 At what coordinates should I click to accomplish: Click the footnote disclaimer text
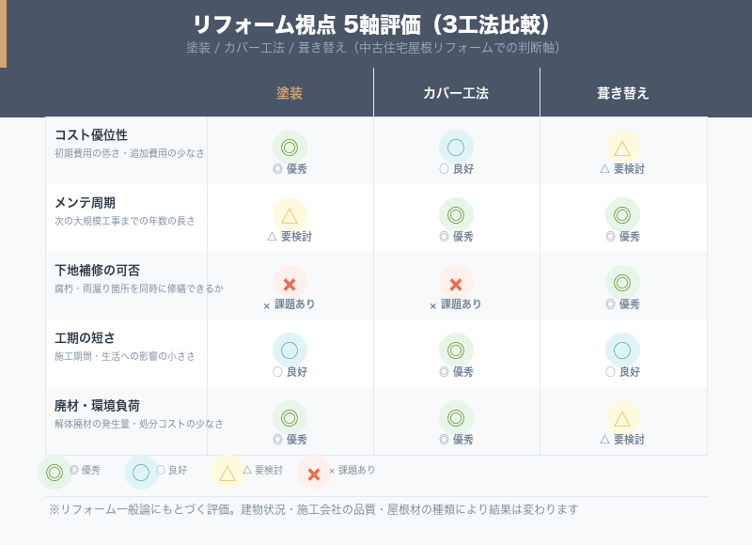[x=314, y=509]
